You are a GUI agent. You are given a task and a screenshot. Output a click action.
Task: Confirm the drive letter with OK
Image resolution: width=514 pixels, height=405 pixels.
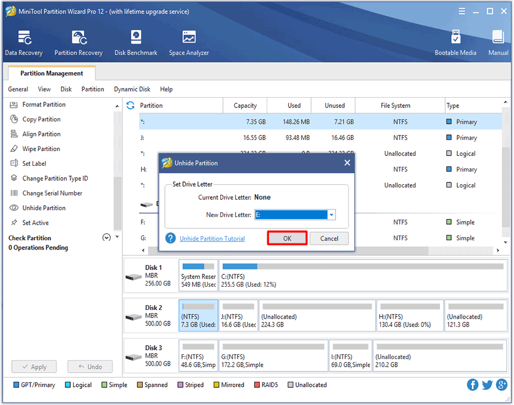(x=287, y=238)
